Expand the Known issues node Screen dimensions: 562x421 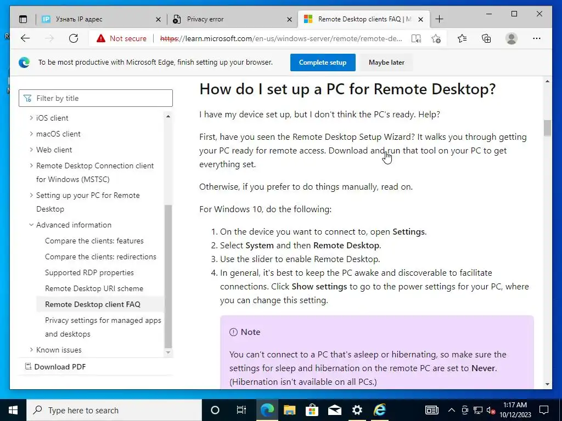[x=31, y=350]
